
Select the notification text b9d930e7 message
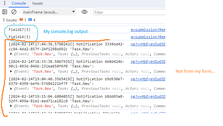[x=66, y=81]
